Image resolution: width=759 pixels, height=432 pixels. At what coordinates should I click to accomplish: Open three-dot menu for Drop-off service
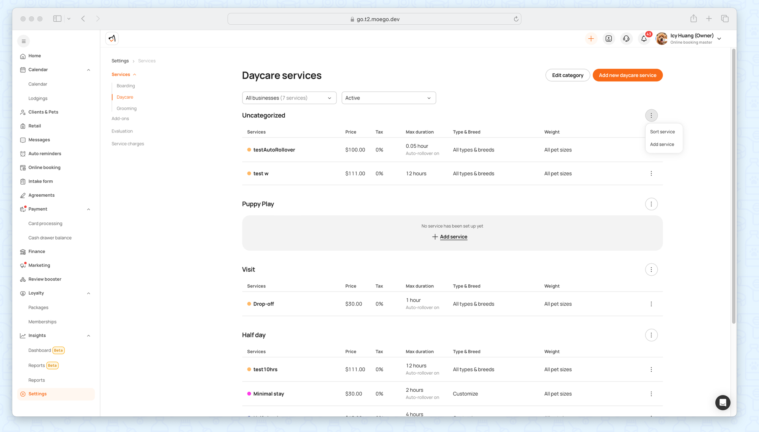(651, 304)
